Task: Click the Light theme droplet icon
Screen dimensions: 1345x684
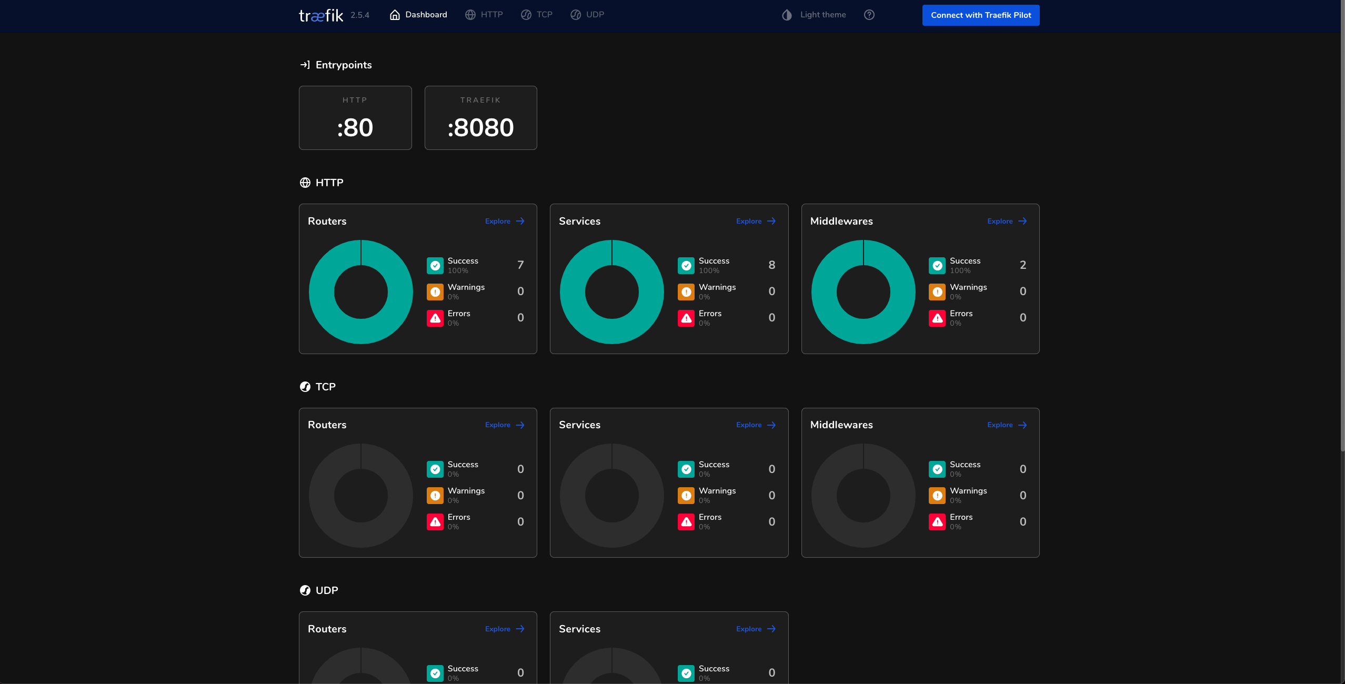Action: 787,15
